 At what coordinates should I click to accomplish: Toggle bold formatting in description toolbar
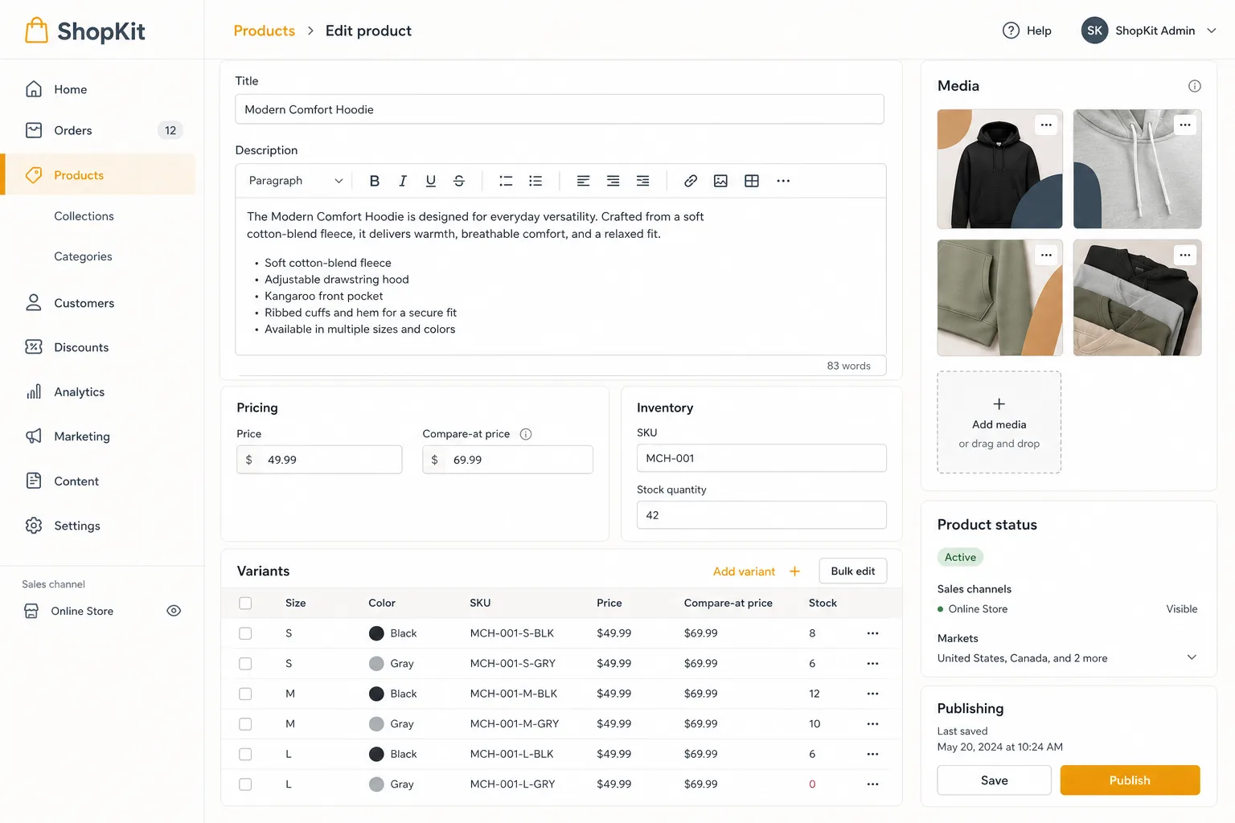[374, 181]
